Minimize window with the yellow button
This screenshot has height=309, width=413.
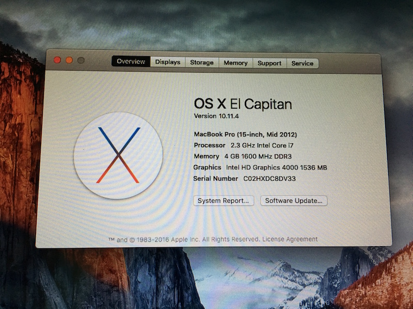[x=69, y=60]
